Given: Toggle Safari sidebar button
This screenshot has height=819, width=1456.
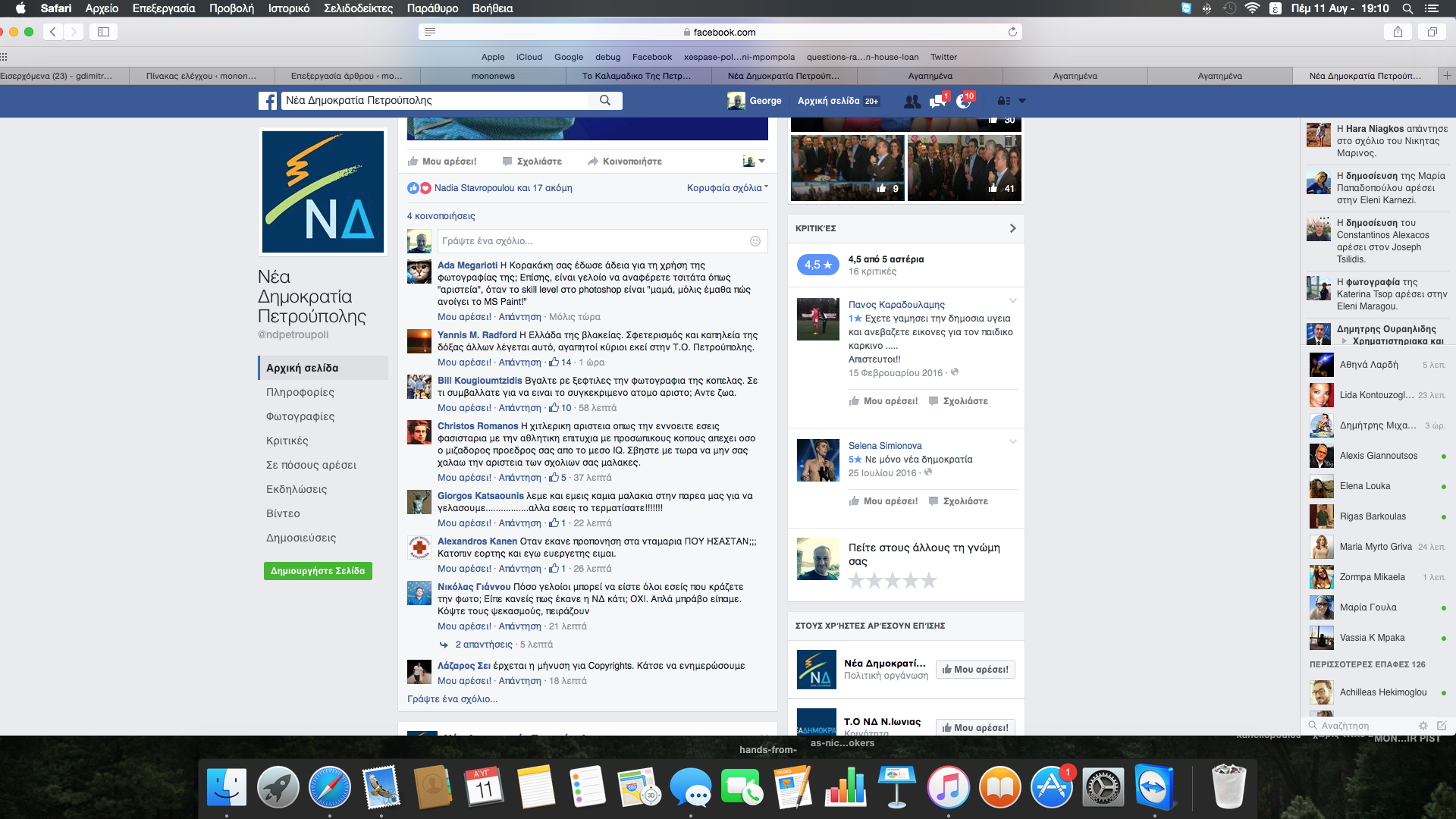Looking at the screenshot, I should (x=104, y=32).
